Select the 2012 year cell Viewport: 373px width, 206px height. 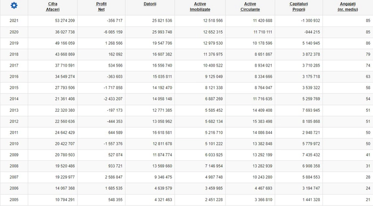tap(14, 121)
